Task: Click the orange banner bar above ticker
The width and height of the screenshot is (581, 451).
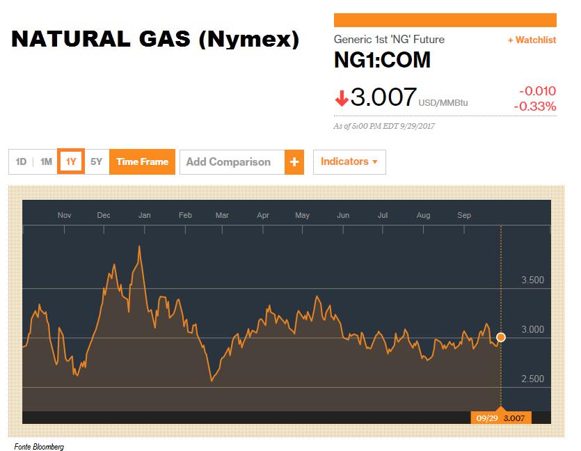Action: (x=445, y=20)
